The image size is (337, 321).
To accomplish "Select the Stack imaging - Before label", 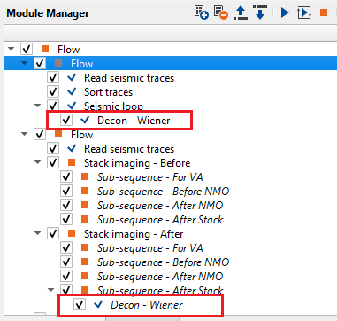I will coord(137,163).
